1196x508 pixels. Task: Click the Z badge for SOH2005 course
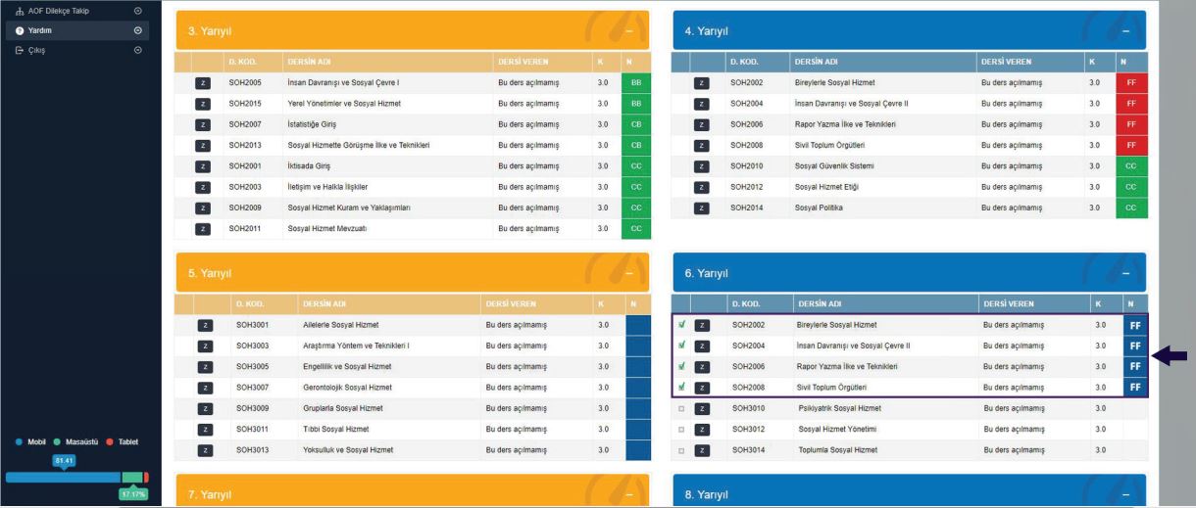pyautogui.click(x=201, y=83)
